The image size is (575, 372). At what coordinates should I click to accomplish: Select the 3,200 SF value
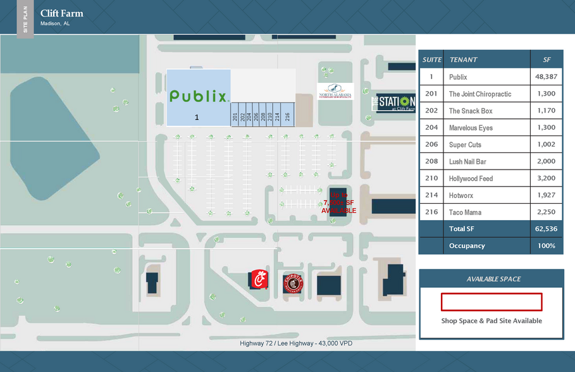546,178
